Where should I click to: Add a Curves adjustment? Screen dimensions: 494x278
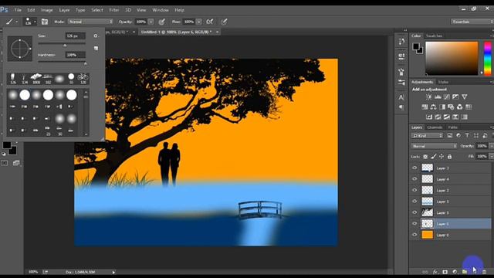446,97
